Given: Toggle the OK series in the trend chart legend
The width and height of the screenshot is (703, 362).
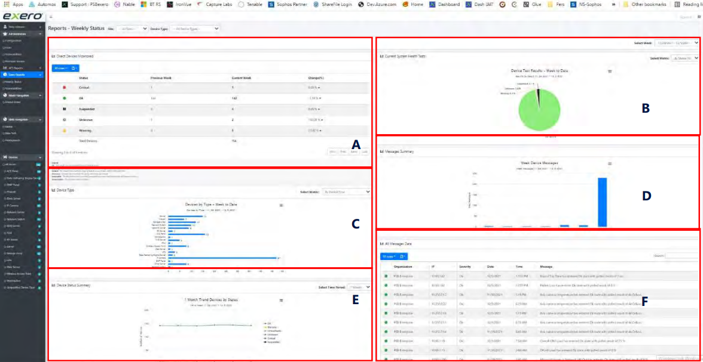Looking at the screenshot, I should coord(269,323).
